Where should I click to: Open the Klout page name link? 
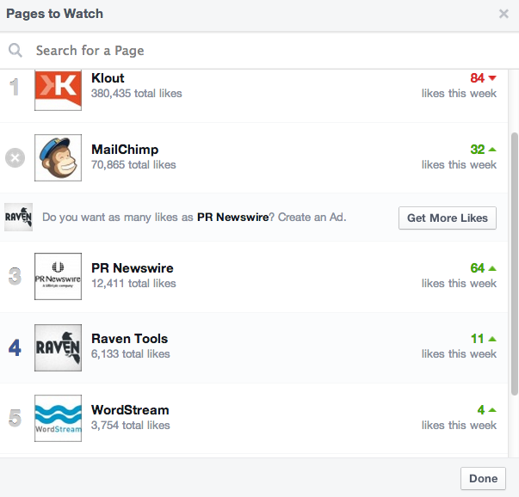[x=108, y=78]
